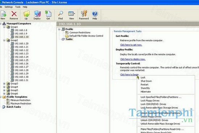Expand the Group4 tree node
Image resolution: width=199 pixels, height=133 pixels.
click(x=4, y=87)
